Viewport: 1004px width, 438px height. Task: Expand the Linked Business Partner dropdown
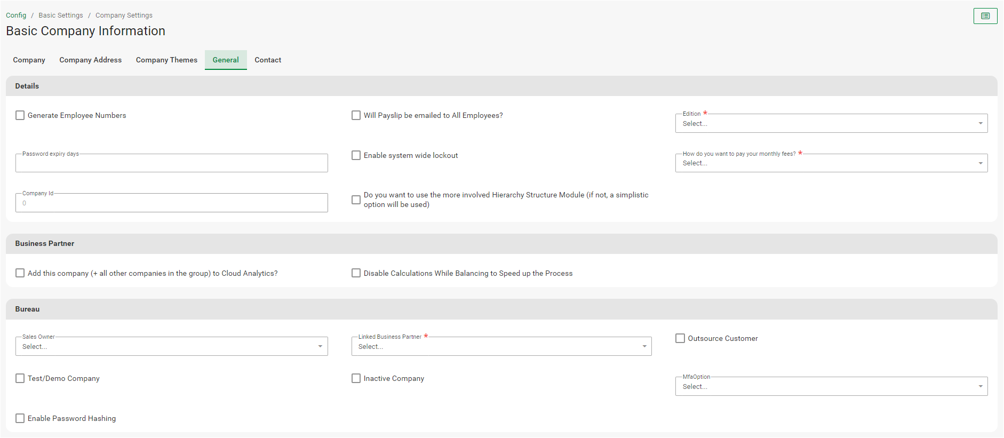coord(501,346)
